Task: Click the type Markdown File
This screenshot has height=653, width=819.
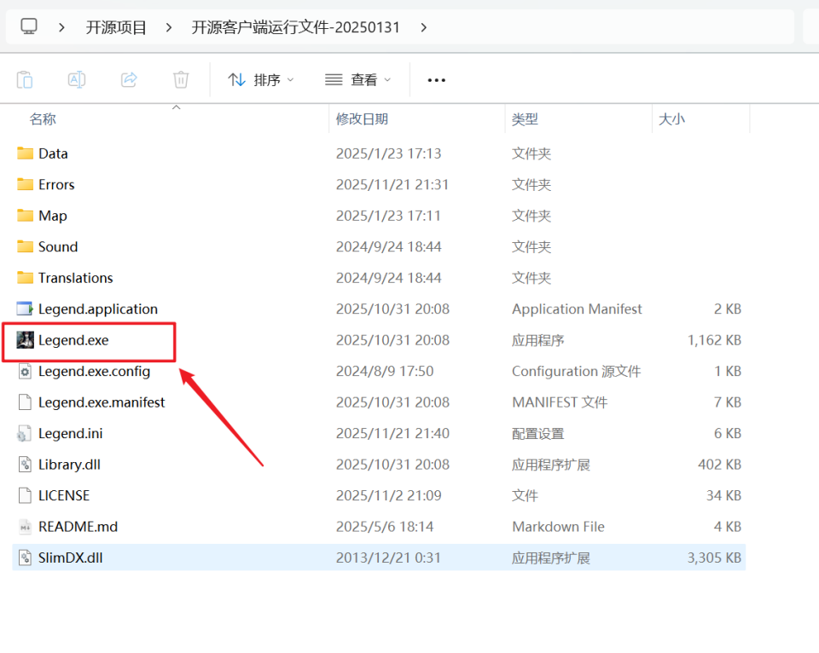Action: (x=558, y=527)
